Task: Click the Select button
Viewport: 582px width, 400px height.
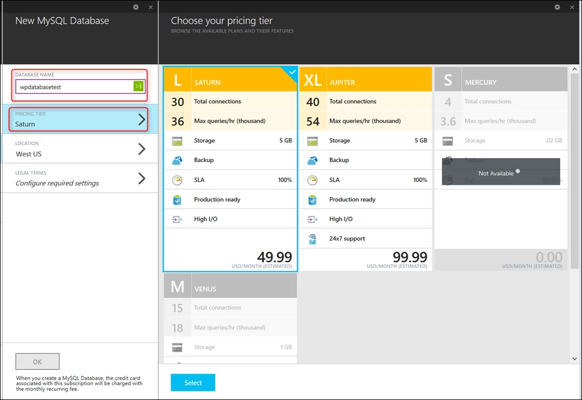Action: [x=193, y=382]
